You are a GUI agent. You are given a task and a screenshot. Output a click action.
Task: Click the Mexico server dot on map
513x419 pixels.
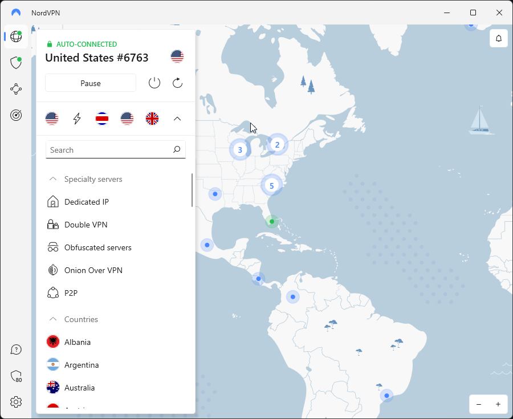[x=207, y=245]
